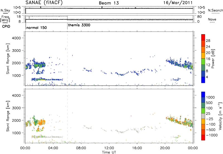The image size is (223, 154).
Task: Pick the bright blue bottom power bar segment
Action: click(x=203, y=80)
